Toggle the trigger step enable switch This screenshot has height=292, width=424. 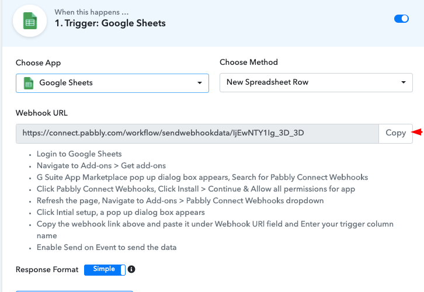point(401,19)
